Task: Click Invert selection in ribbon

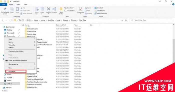Action: 101,13
